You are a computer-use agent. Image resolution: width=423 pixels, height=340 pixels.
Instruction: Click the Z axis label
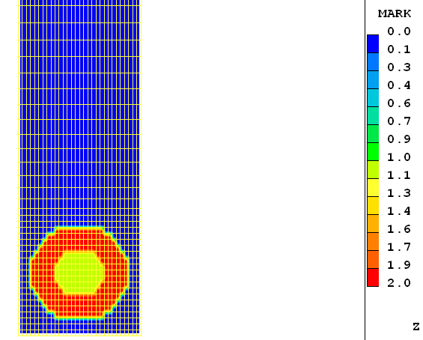pyautogui.click(x=416, y=327)
